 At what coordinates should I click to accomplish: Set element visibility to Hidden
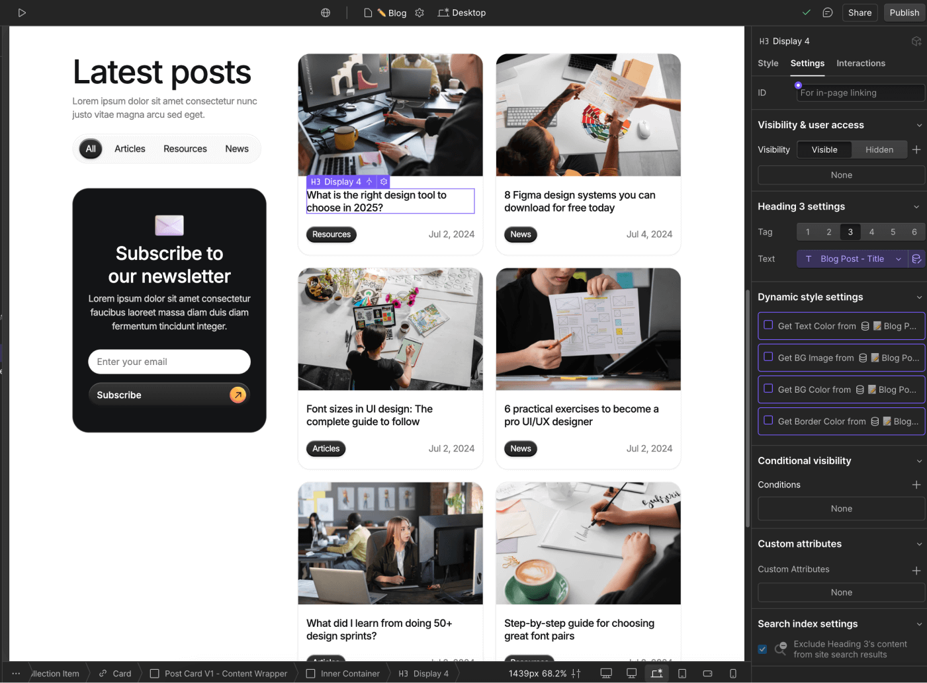pos(879,149)
